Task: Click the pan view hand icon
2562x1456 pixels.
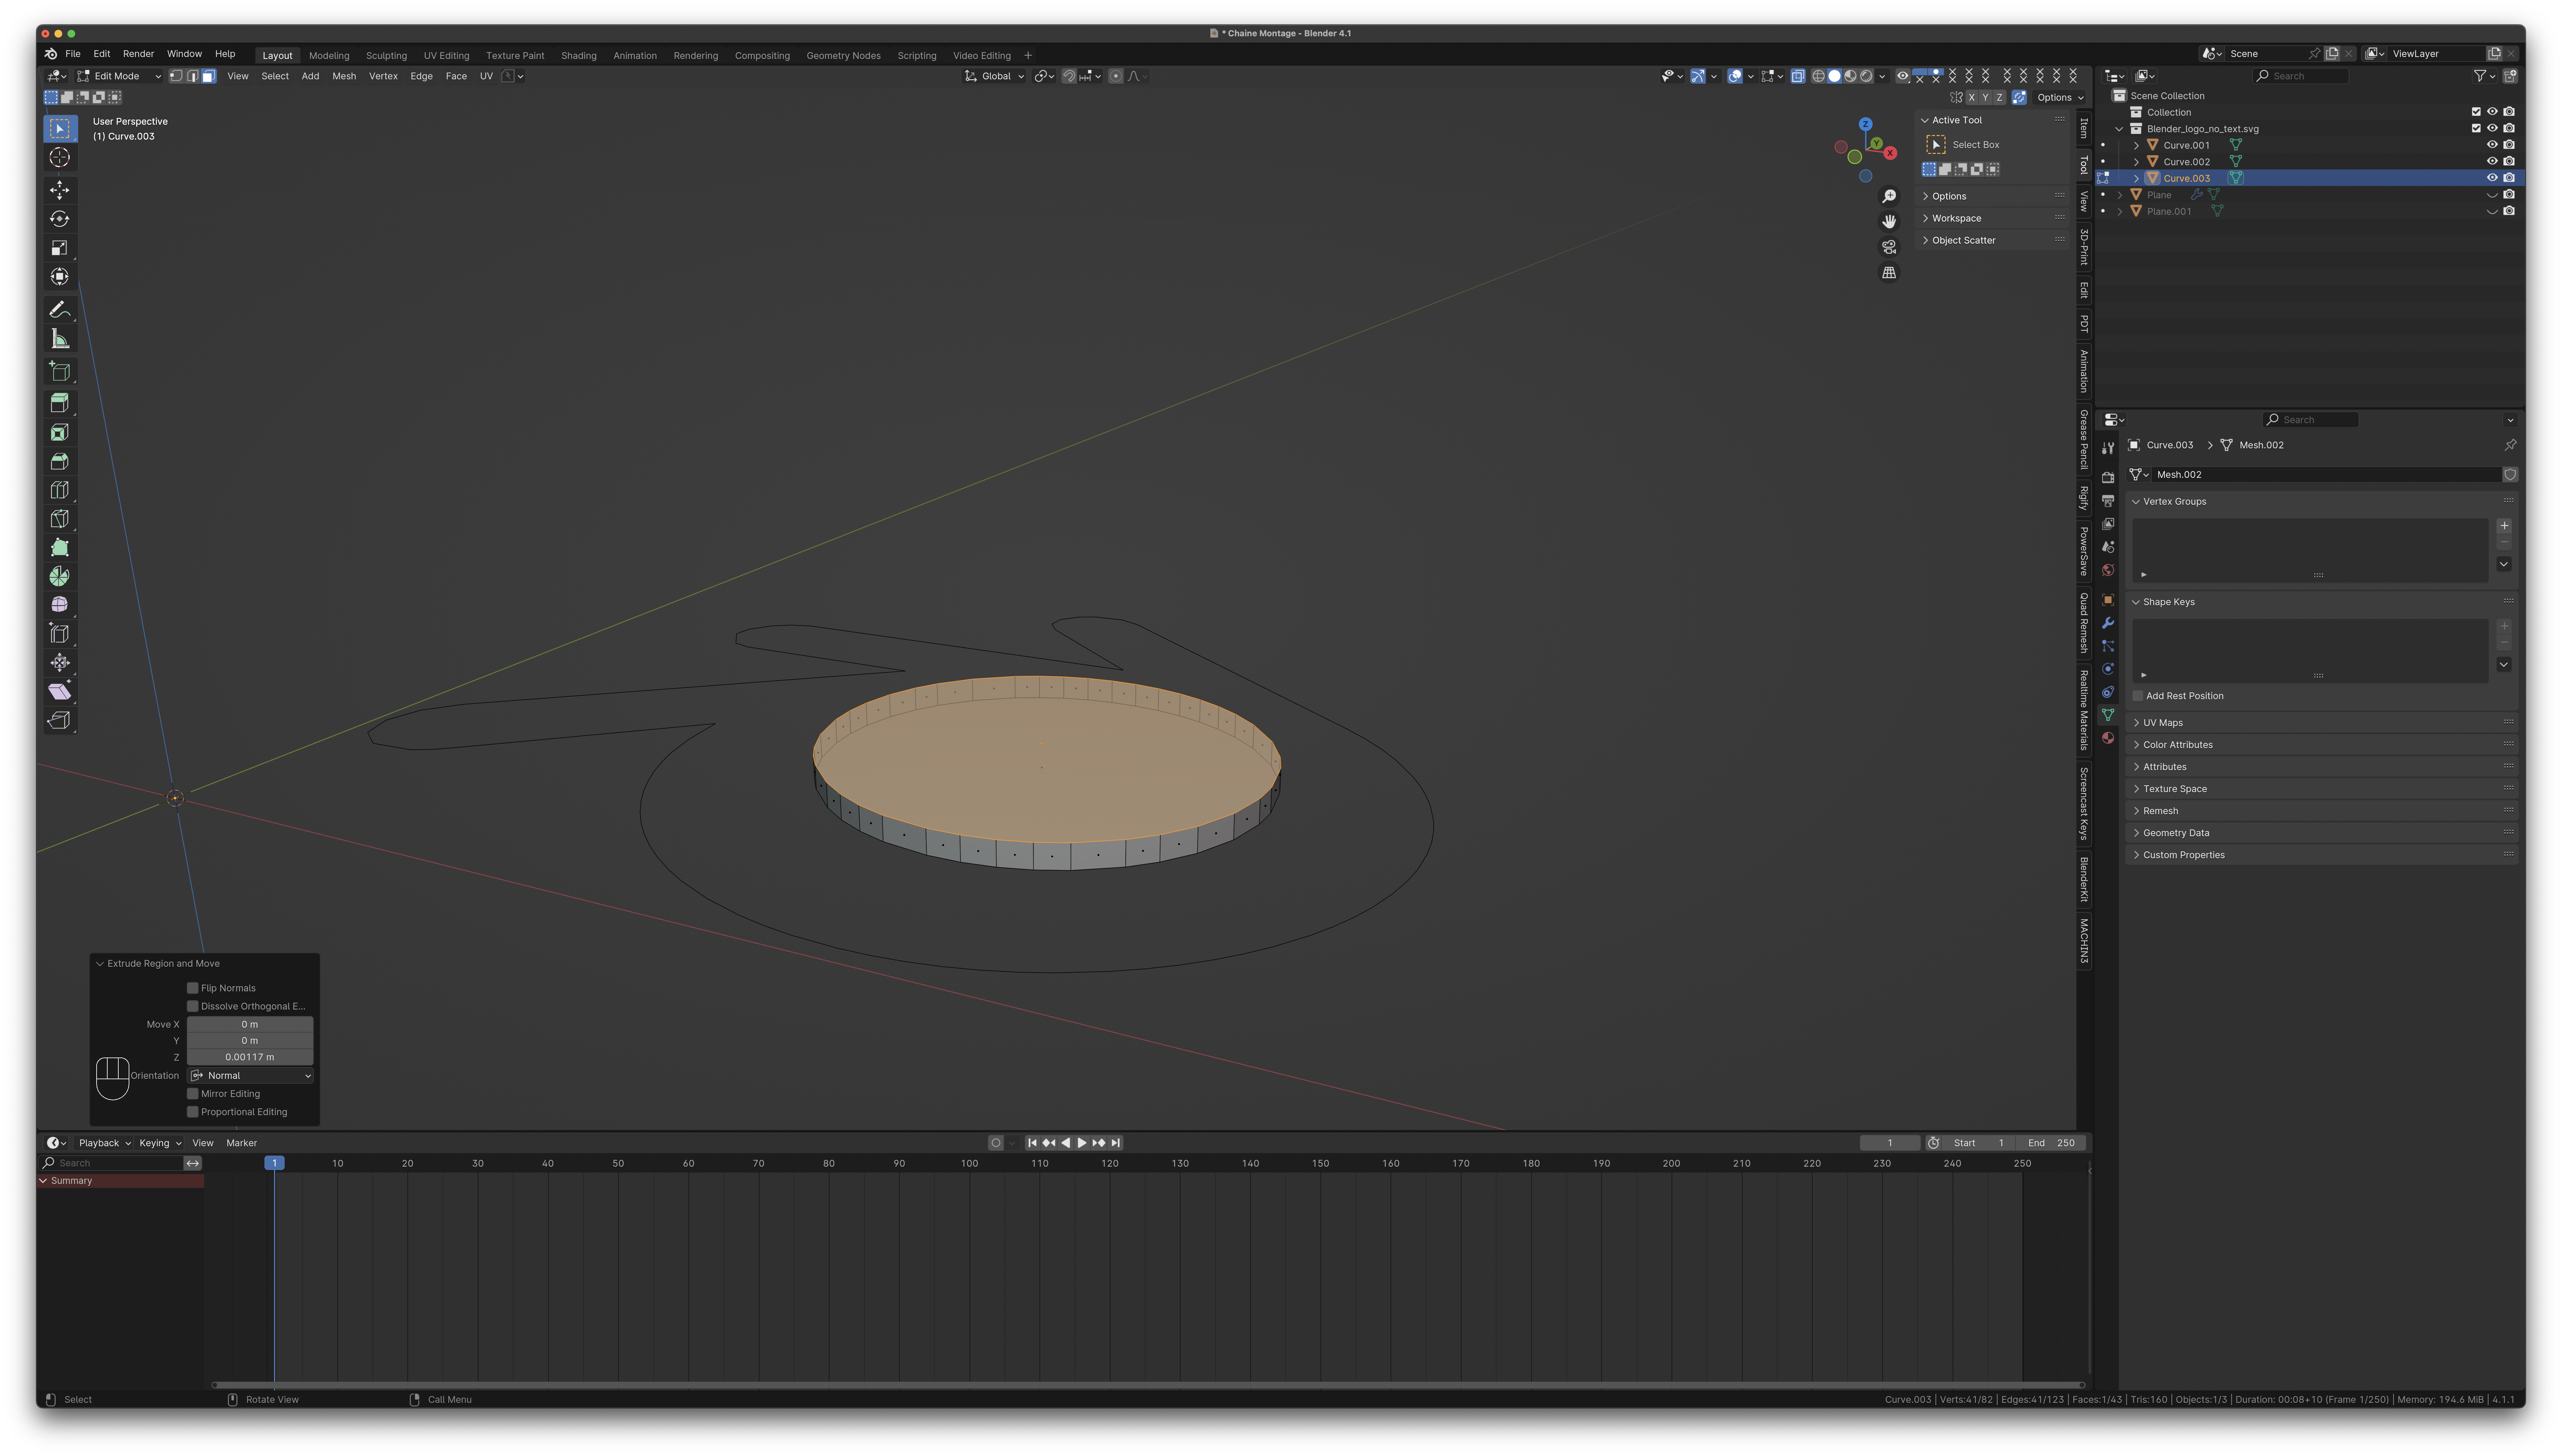Action: tap(1889, 222)
